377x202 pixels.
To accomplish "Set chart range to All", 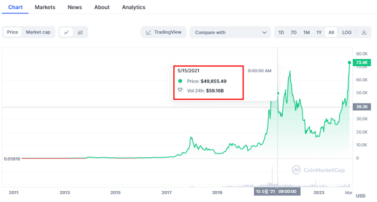I will [x=331, y=32].
